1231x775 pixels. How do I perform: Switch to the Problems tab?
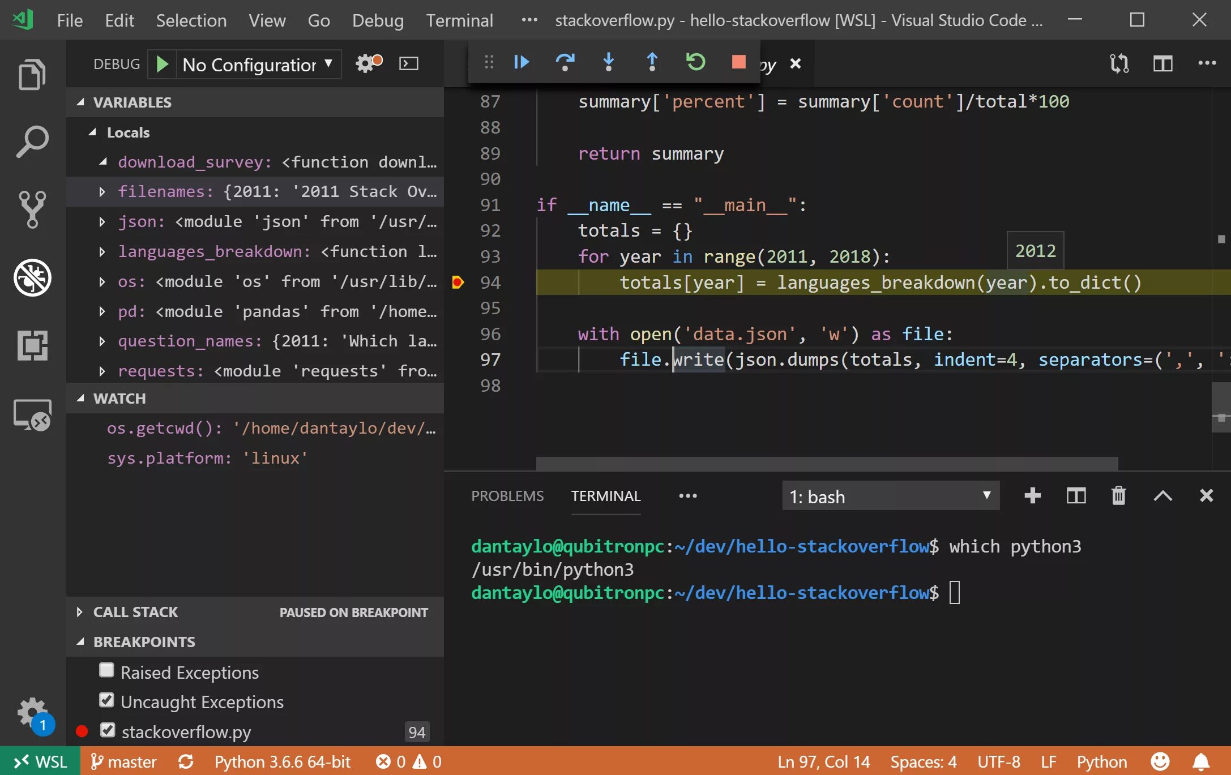(x=507, y=496)
